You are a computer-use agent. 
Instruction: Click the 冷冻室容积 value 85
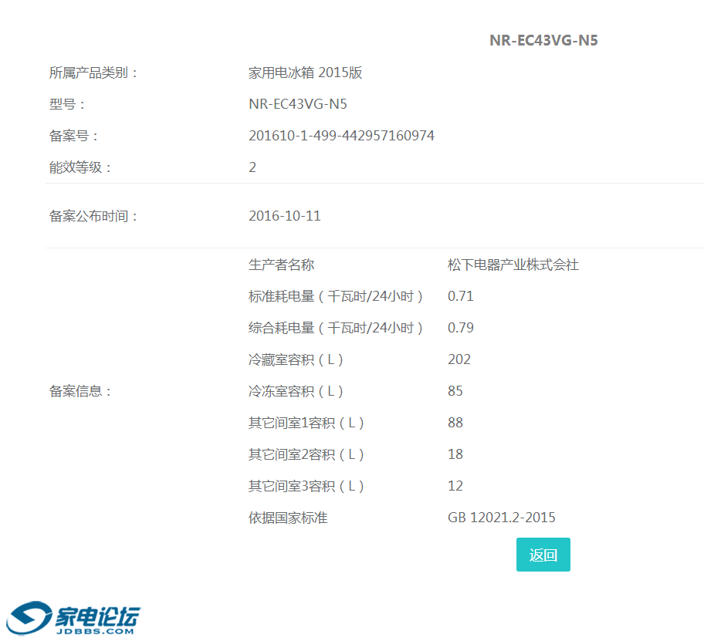coord(455,391)
